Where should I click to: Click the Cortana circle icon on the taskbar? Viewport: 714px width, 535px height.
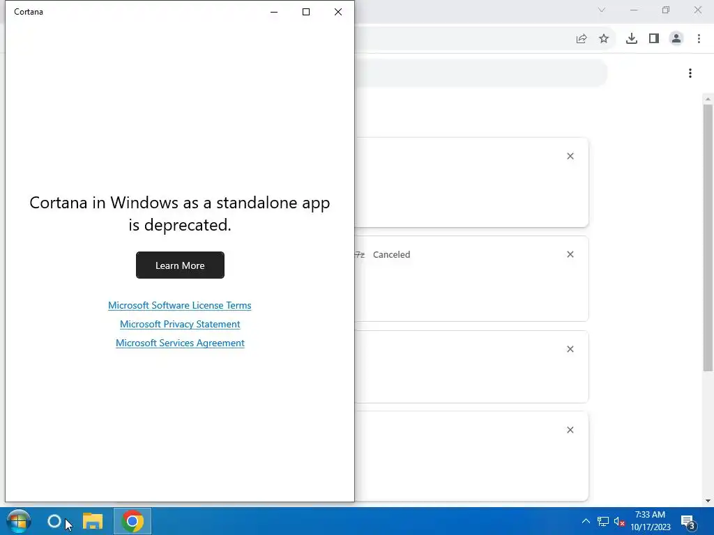(54, 521)
